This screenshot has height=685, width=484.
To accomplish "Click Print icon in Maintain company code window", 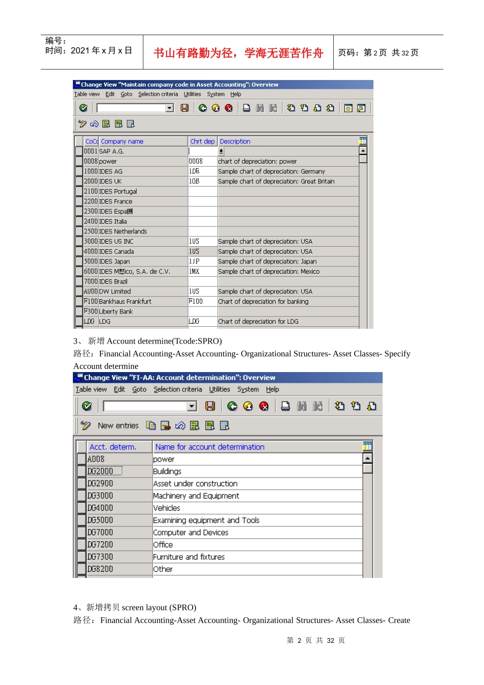I will pos(247,108).
